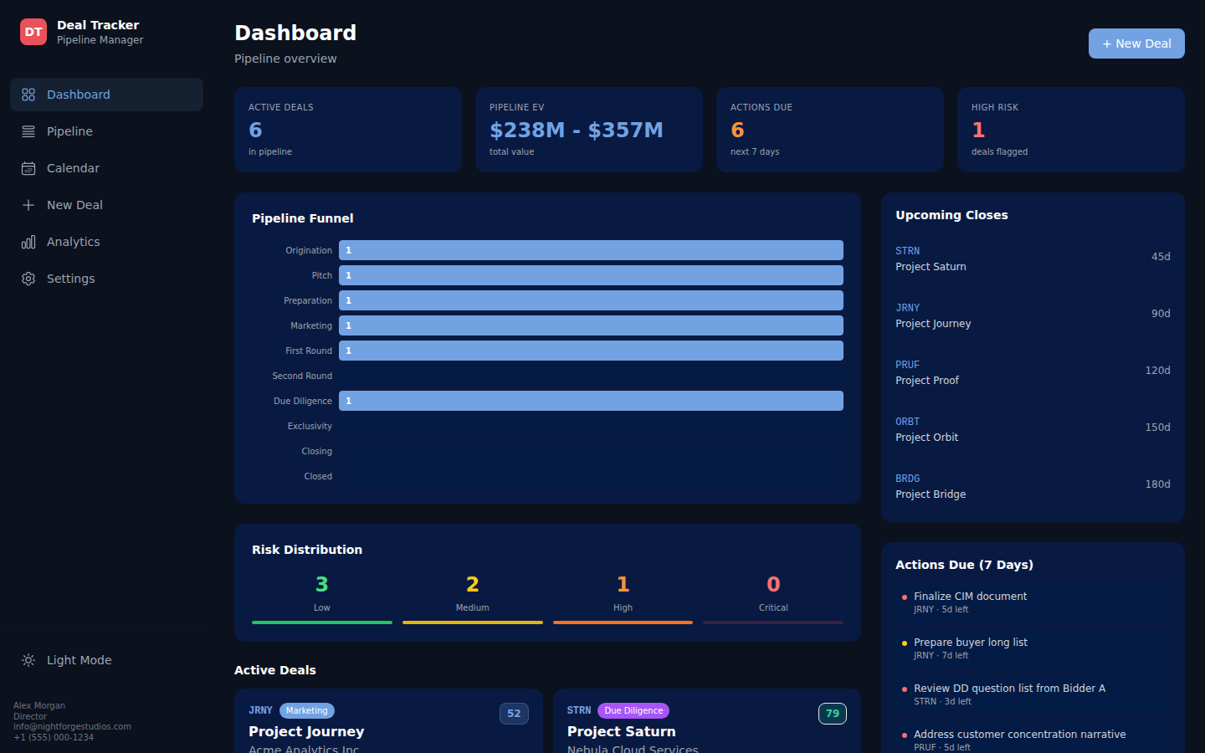Image resolution: width=1205 pixels, height=753 pixels.
Task: Click the Medium risk count
Action: [472, 585]
